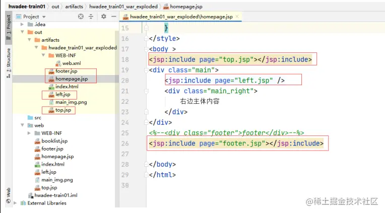
Task: Click the out breadcrumb
Action: [55, 7]
